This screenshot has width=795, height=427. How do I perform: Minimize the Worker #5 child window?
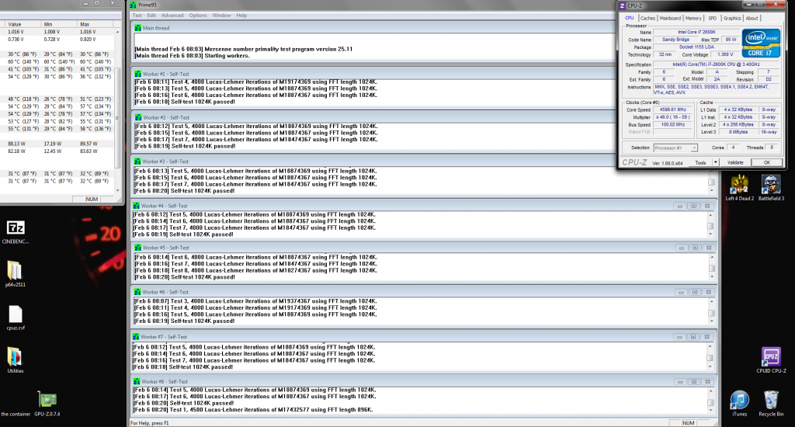[682, 248]
